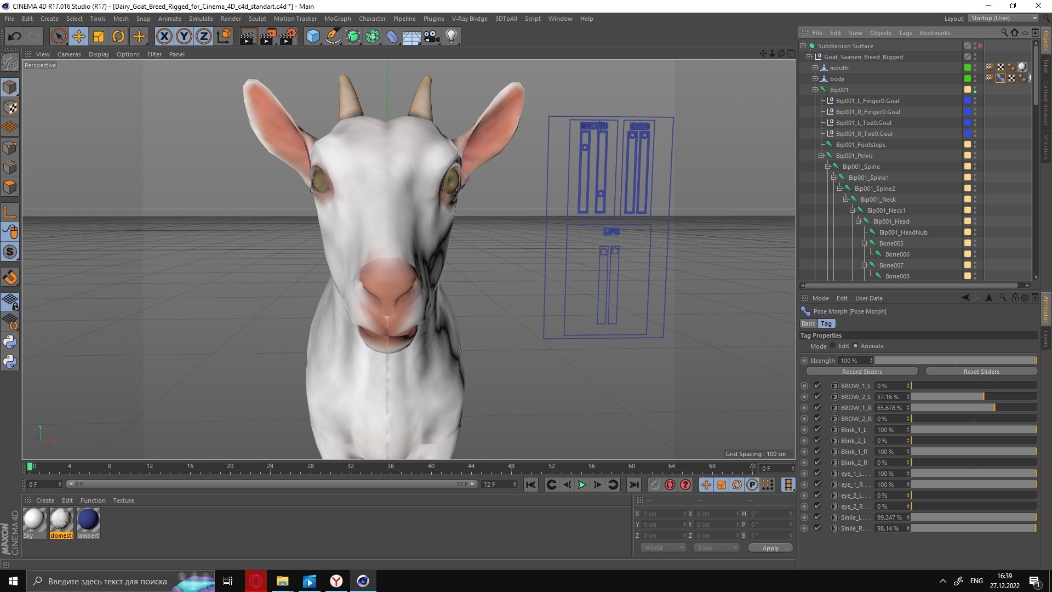Collapse Bip001_Pelvis node
Screen dimensions: 1052x592
point(821,155)
